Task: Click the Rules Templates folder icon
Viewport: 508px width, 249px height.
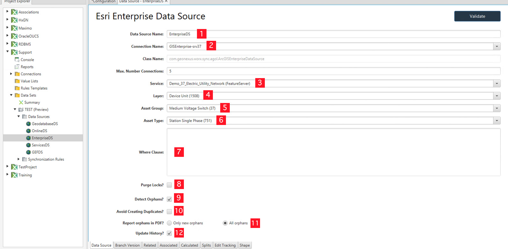Action: (17, 88)
